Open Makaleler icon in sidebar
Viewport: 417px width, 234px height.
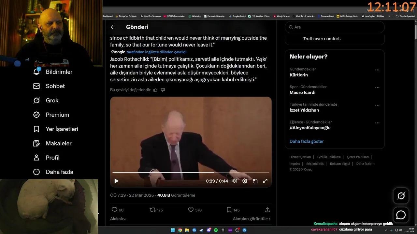[x=36, y=143]
